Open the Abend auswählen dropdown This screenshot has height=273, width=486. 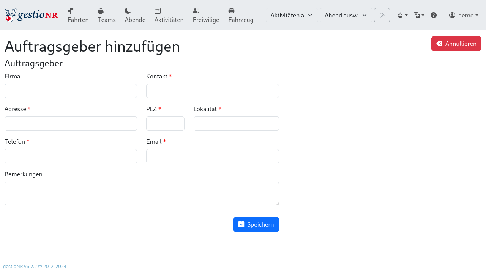(x=346, y=15)
